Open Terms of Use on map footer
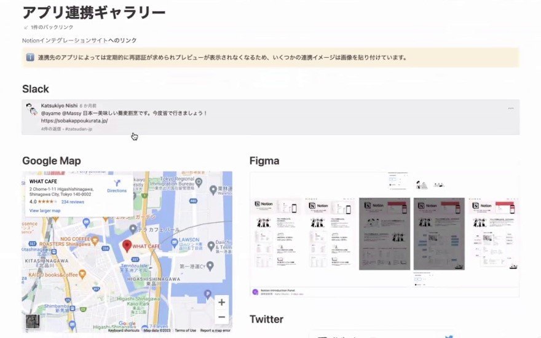The width and height of the screenshot is (541, 338). pos(185,331)
